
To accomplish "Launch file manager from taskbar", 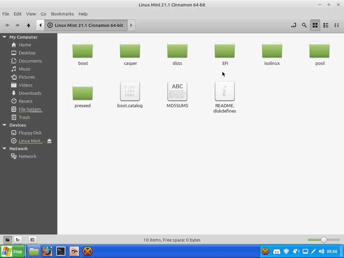I will 34,251.
